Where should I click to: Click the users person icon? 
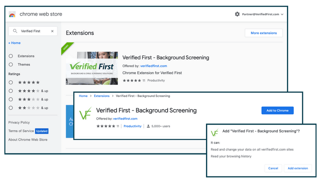pos(148,126)
